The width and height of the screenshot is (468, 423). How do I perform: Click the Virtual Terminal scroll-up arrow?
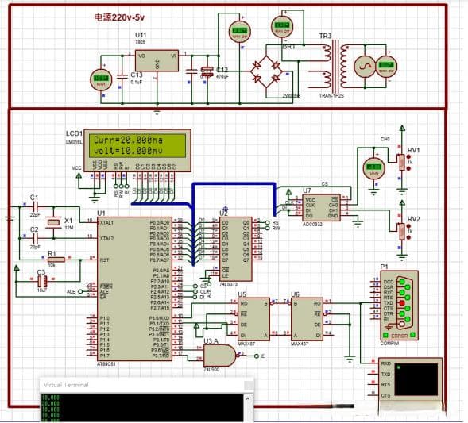pos(248,399)
